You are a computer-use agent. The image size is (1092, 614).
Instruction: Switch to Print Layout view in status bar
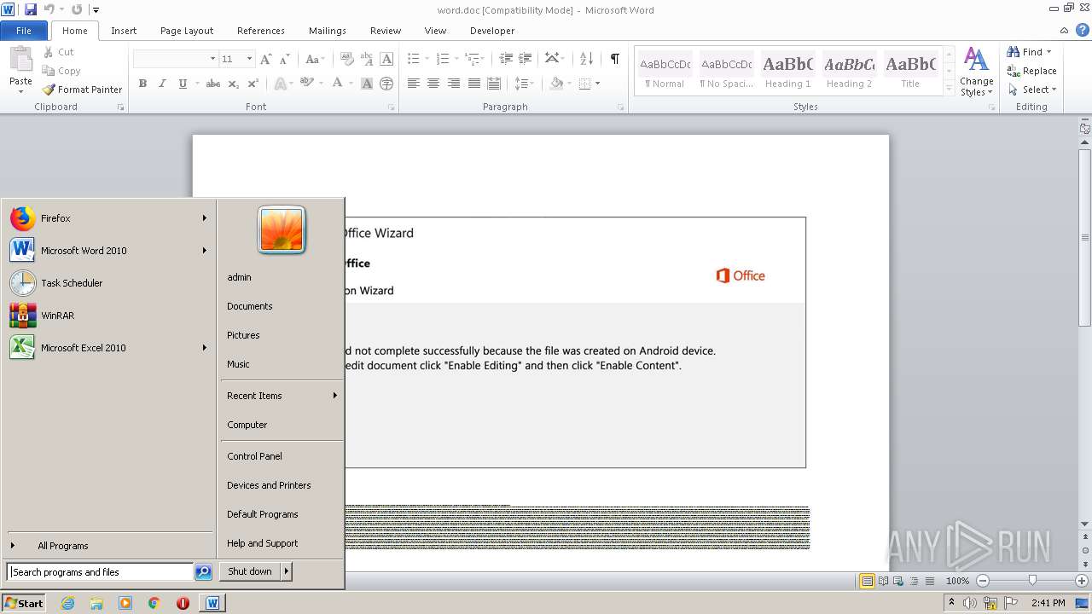coord(867,581)
